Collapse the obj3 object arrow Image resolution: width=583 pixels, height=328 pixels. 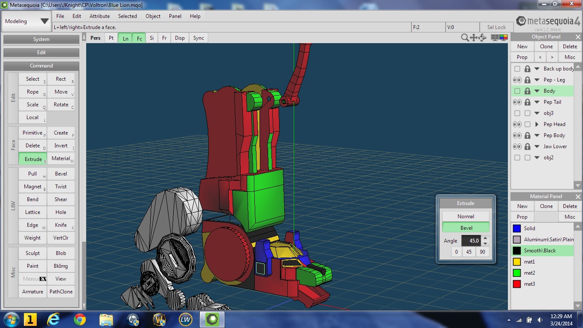tap(537, 113)
